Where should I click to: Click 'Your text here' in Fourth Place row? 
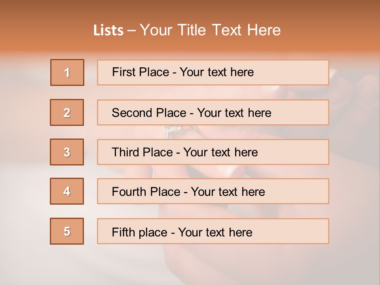pyautogui.click(x=228, y=192)
